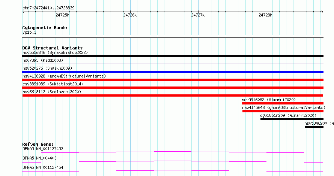Select the 7p15.3 band label
This screenshot has width=334, height=176.
click(29, 32)
